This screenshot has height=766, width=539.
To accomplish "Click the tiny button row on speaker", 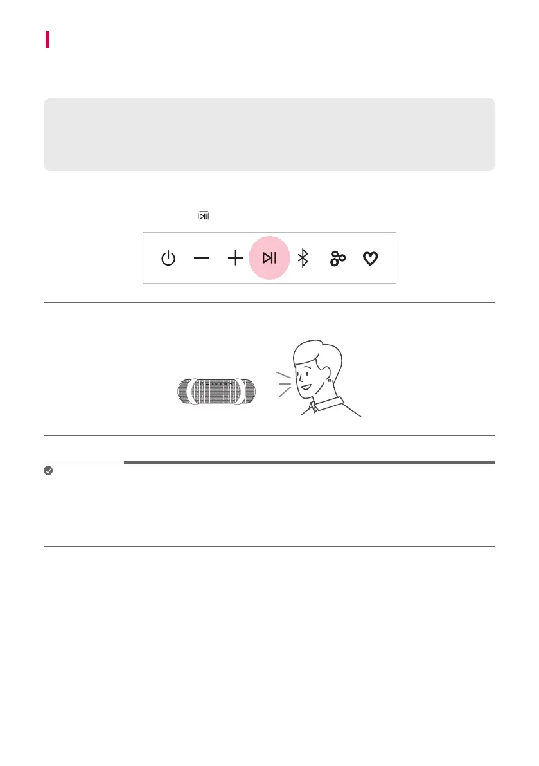I will [x=216, y=384].
